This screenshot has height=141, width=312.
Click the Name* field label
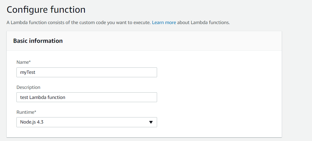24,62
